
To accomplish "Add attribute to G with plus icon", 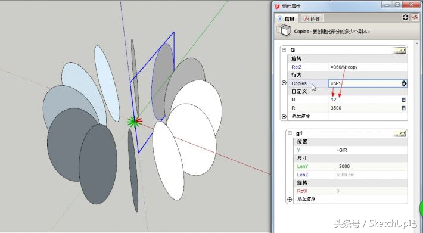I will 284,116.
